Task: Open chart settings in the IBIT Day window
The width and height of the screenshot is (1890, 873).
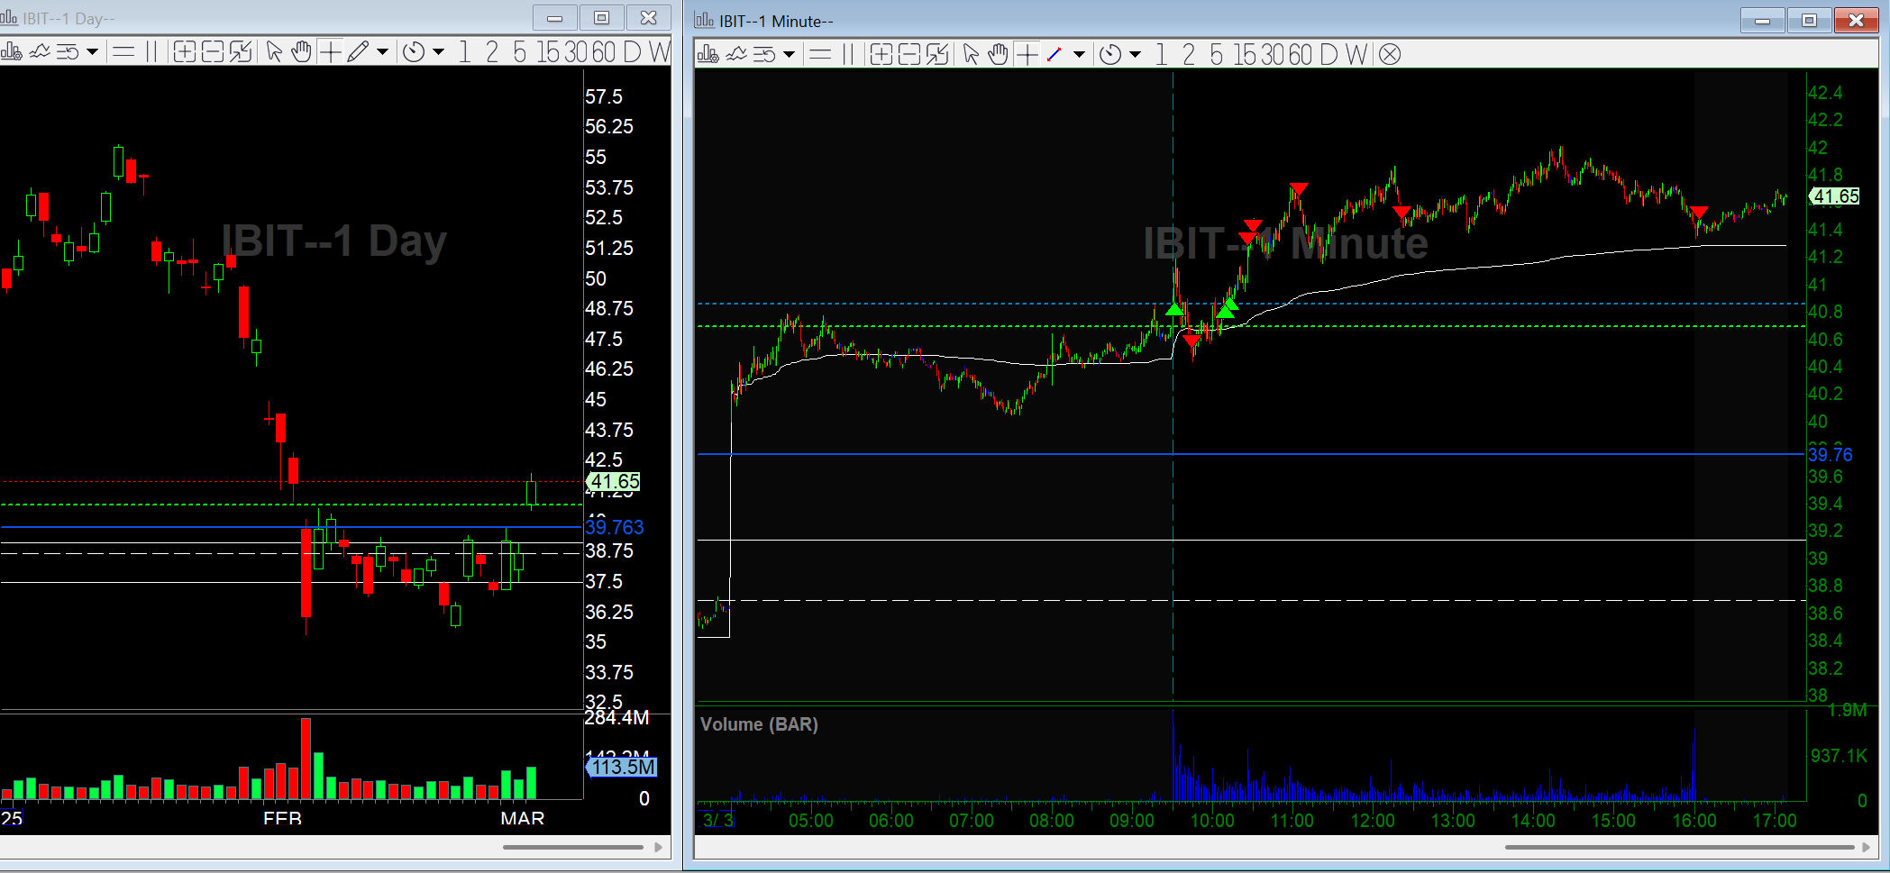Action: pyautogui.click(x=11, y=52)
